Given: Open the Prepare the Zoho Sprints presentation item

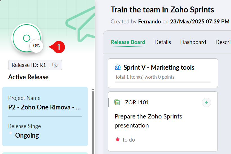Looking at the screenshot, I should [148, 121].
